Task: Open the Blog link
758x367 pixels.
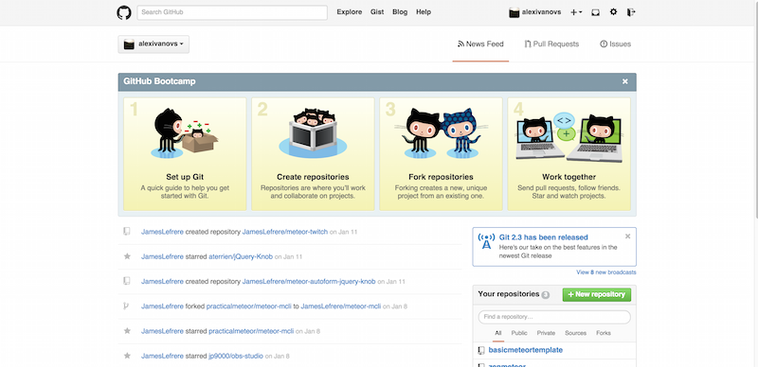Action: point(400,12)
